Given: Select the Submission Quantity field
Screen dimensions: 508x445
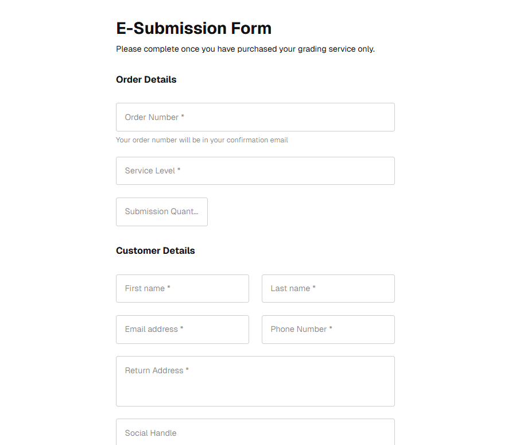Looking at the screenshot, I should coord(162,212).
